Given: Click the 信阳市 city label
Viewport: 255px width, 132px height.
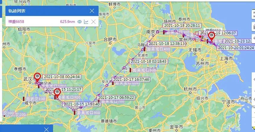Looking at the screenshot, I should coord(24,29).
